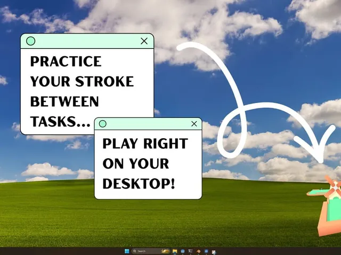Viewport: 341px width, 255px height.
Task: Open the Terminal app from the taskbar
Action: (191, 251)
